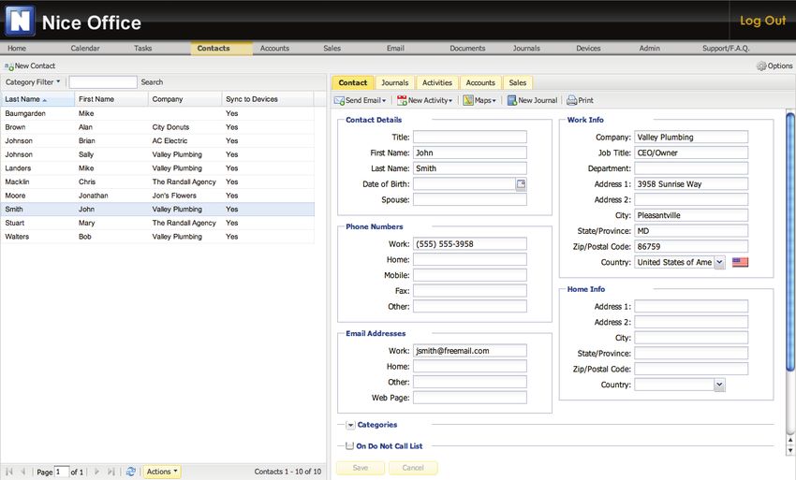Viewport: 796px width, 480px height.
Task: Select the Brown Alan contact row
Action: [x=157, y=127]
